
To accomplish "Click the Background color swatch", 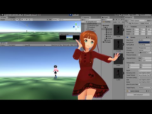I will pos(144,42).
